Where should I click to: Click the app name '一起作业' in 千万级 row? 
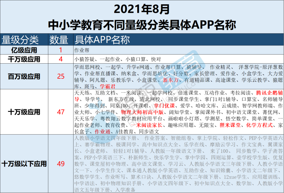110,59
